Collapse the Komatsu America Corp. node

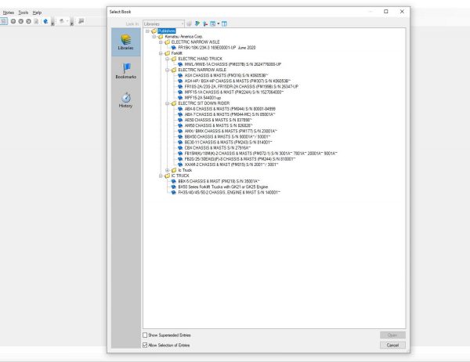tap(154, 37)
